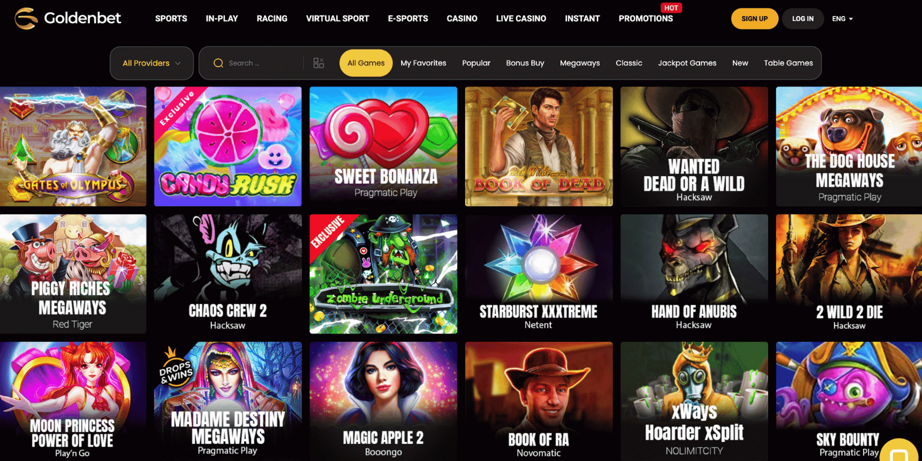Show Megaways games category
Viewport: 922px width, 461px height.
tap(580, 63)
